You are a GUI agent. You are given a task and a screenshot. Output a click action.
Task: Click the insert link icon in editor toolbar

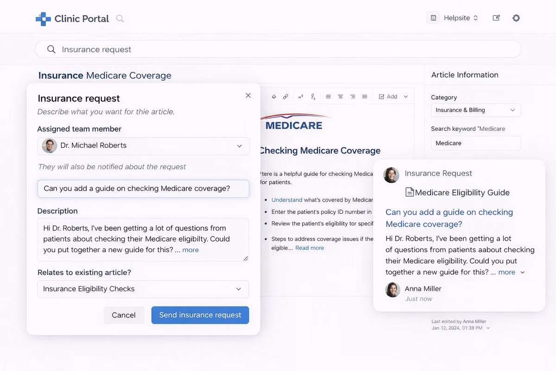[x=285, y=97]
